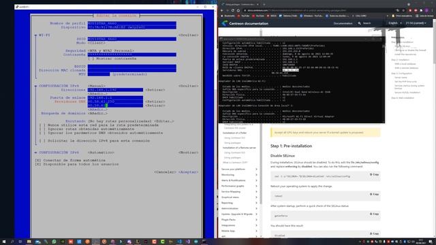Open a new browser tab
Viewport: 436px width, 245px height.
(x=264, y=5)
